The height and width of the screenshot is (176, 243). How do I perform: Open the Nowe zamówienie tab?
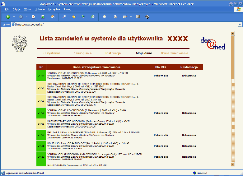[x=175, y=53]
